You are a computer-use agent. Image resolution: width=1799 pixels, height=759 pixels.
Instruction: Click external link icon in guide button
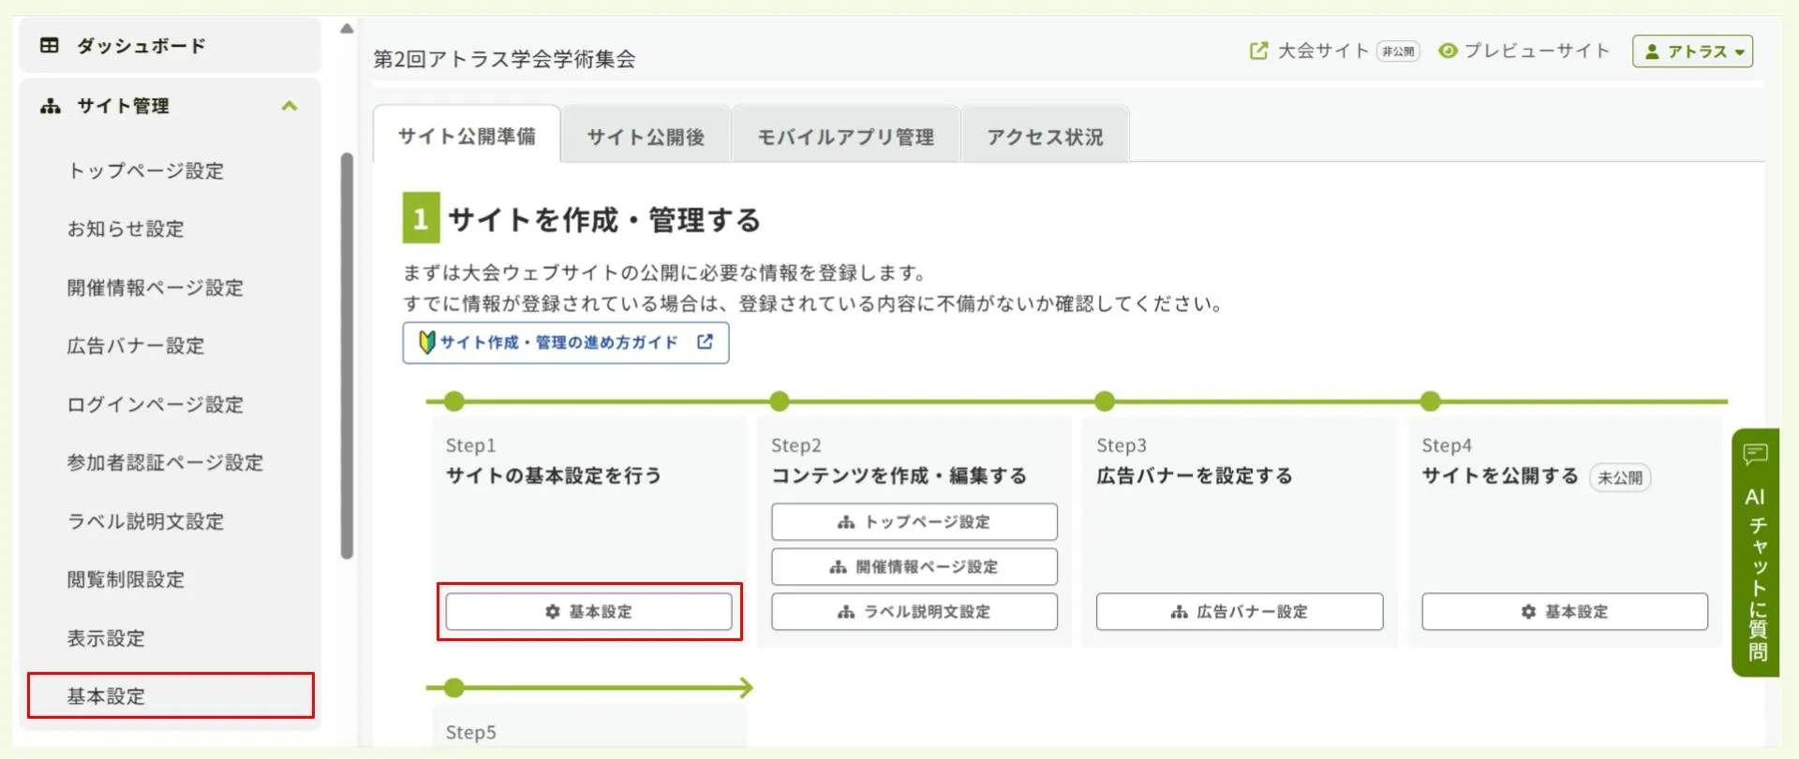coord(705,342)
